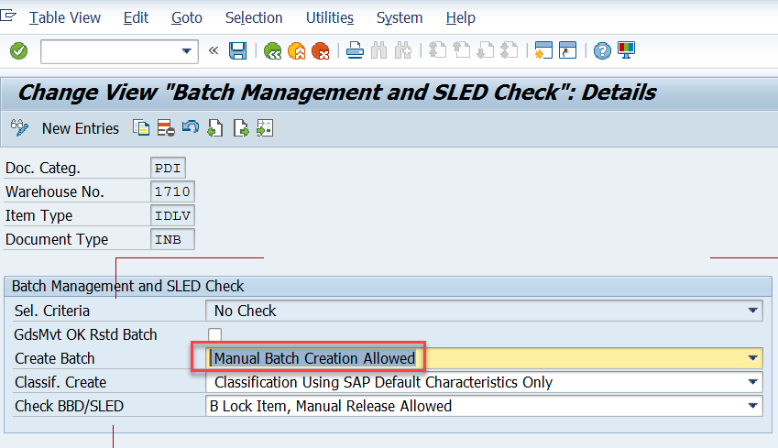Collapse command field with double-chevron icon
The image size is (778, 448).
point(214,50)
